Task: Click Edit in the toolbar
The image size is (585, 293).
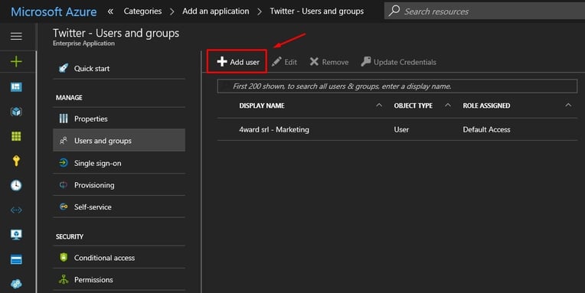Action: click(284, 62)
